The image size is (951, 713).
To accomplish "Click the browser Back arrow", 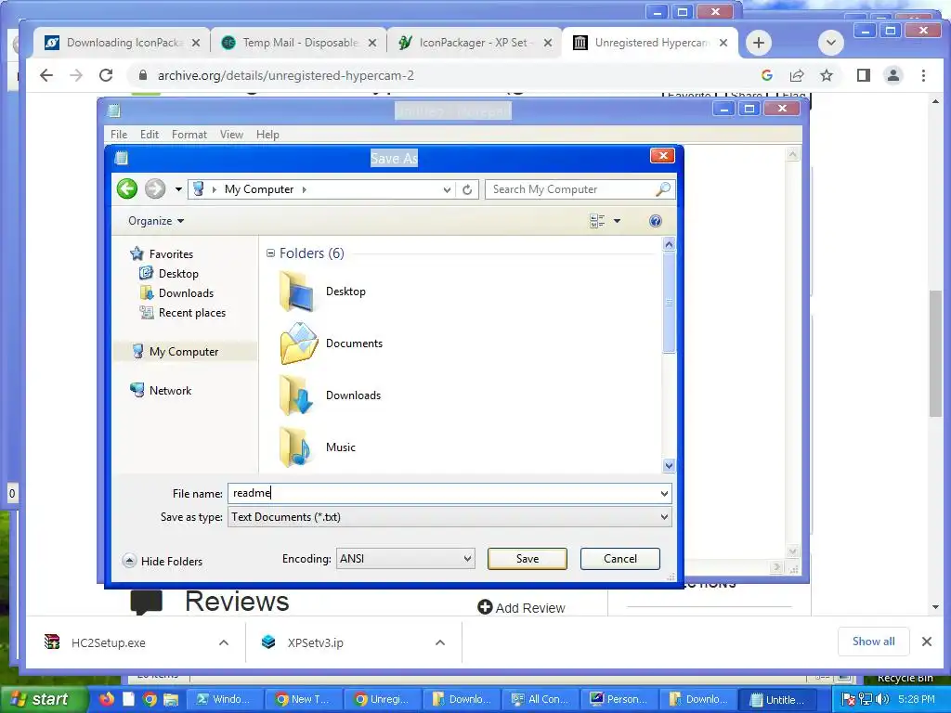I will 46,75.
